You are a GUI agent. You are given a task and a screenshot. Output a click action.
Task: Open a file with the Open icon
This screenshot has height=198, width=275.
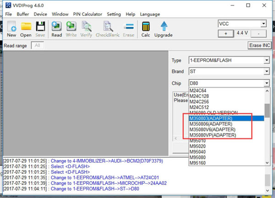26,29
